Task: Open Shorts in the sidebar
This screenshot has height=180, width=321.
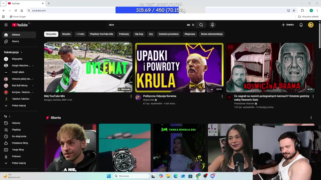Action: click(x=19, y=41)
